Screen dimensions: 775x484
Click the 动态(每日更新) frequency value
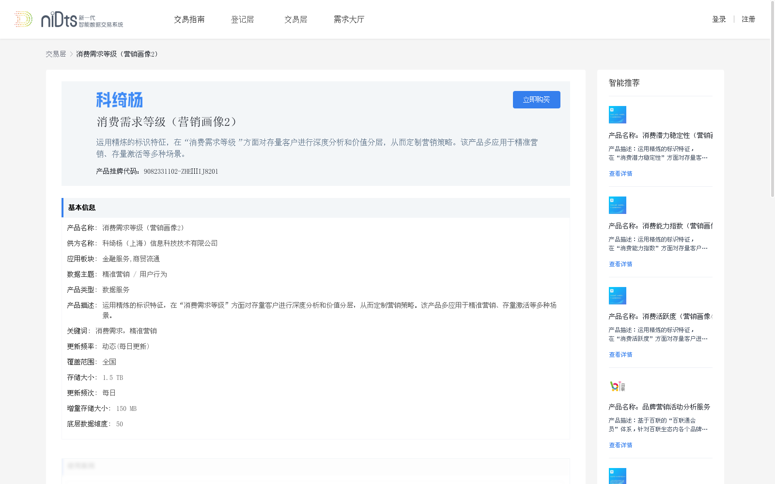[x=126, y=347]
